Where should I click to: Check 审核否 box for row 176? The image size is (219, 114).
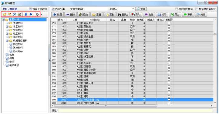click(169, 23)
